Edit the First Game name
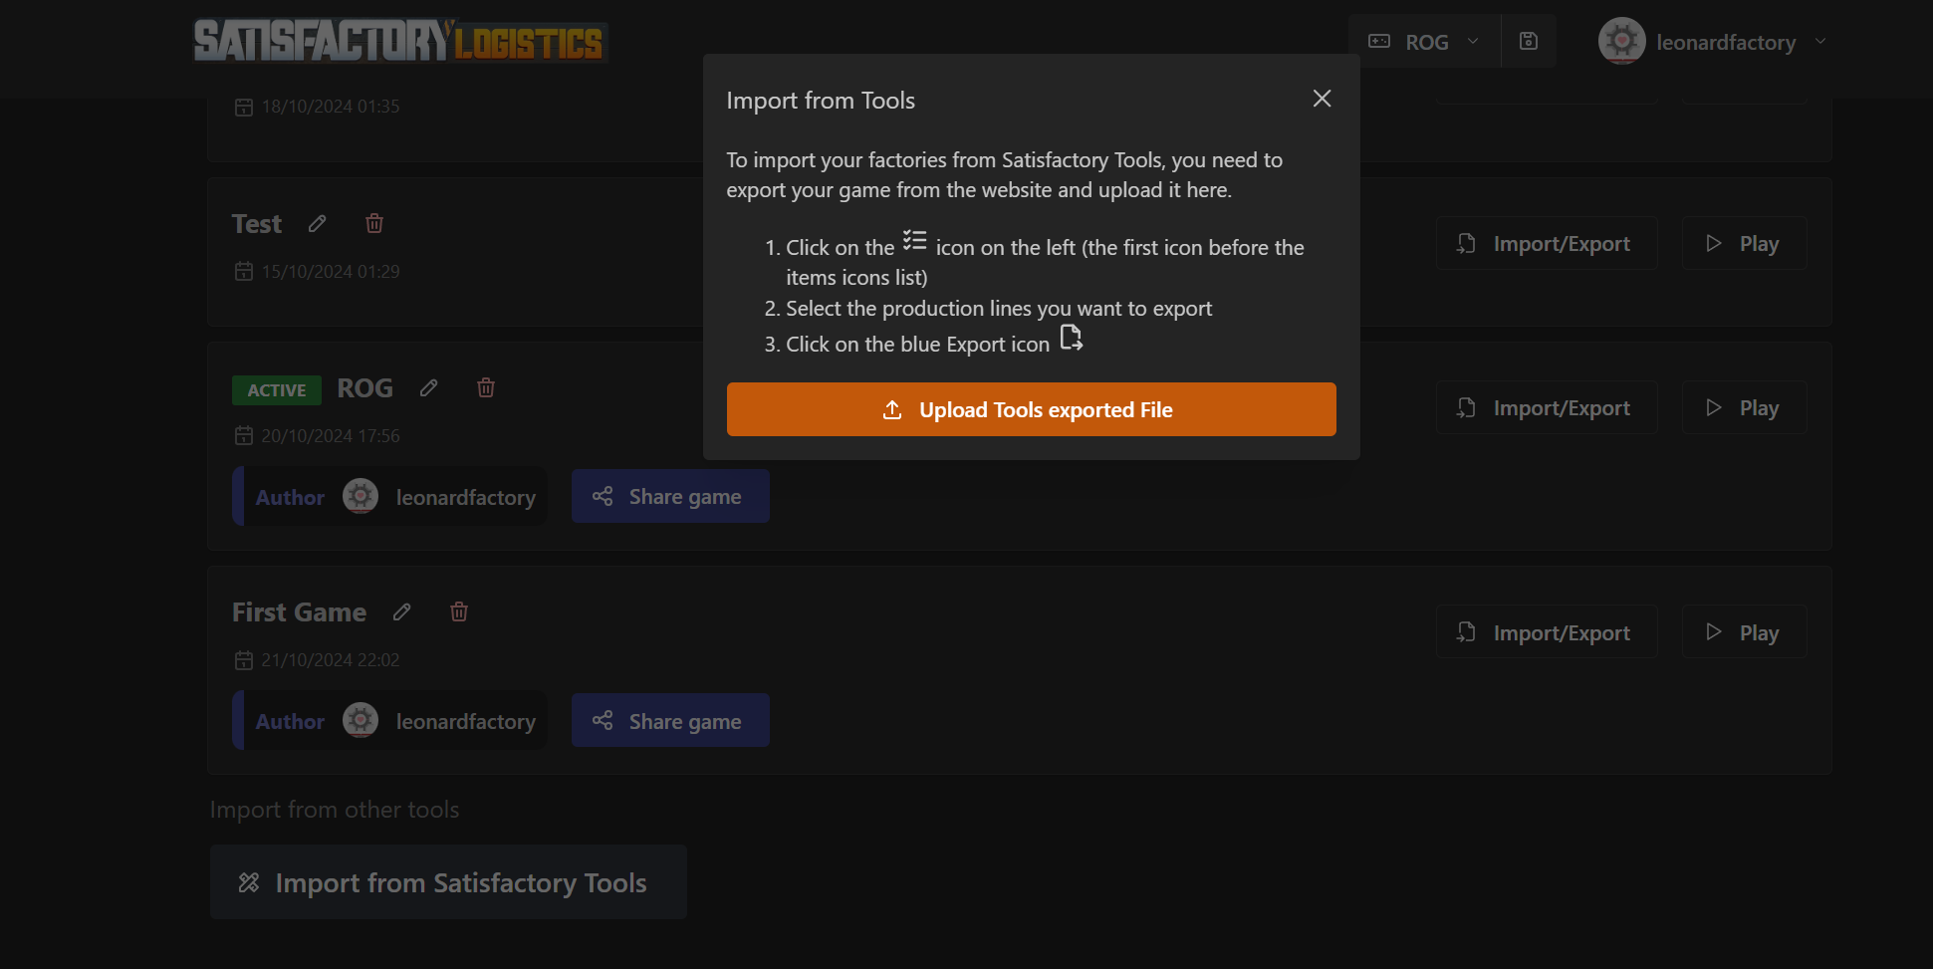Viewport: 1933px width, 969px height. point(402,612)
